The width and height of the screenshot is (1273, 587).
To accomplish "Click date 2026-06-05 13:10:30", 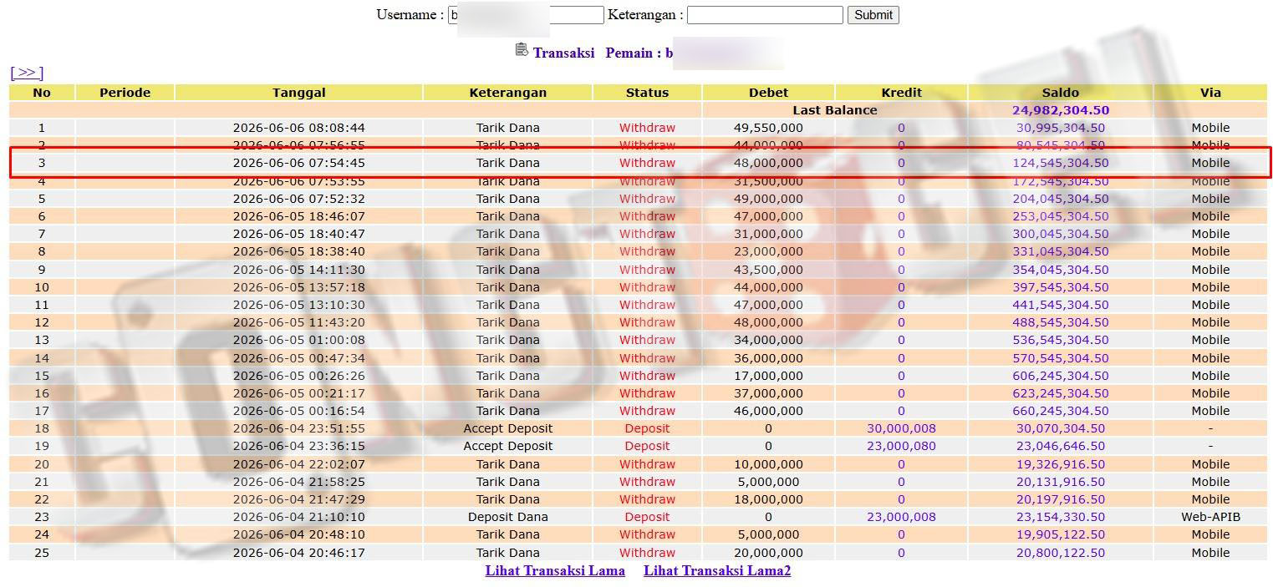I will [x=299, y=305].
